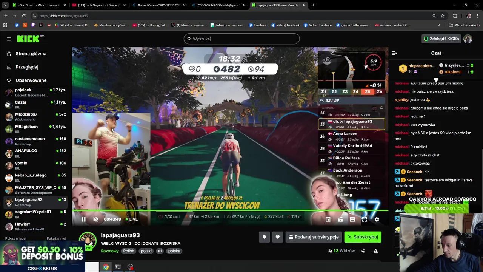Viewport: 483px width, 272px height.
Task: Open the Mlodziutki7 channel in sidebar
Action: click(36, 117)
